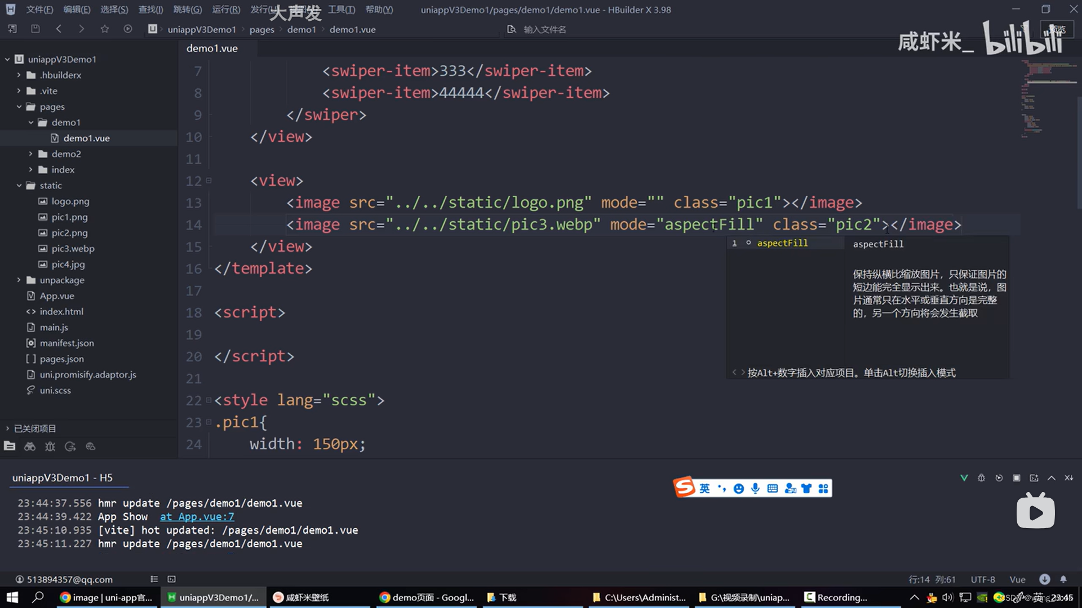Collapse console with the up chevron icon
Screen dimensions: 1082x608
pyautogui.click(x=1052, y=478)
